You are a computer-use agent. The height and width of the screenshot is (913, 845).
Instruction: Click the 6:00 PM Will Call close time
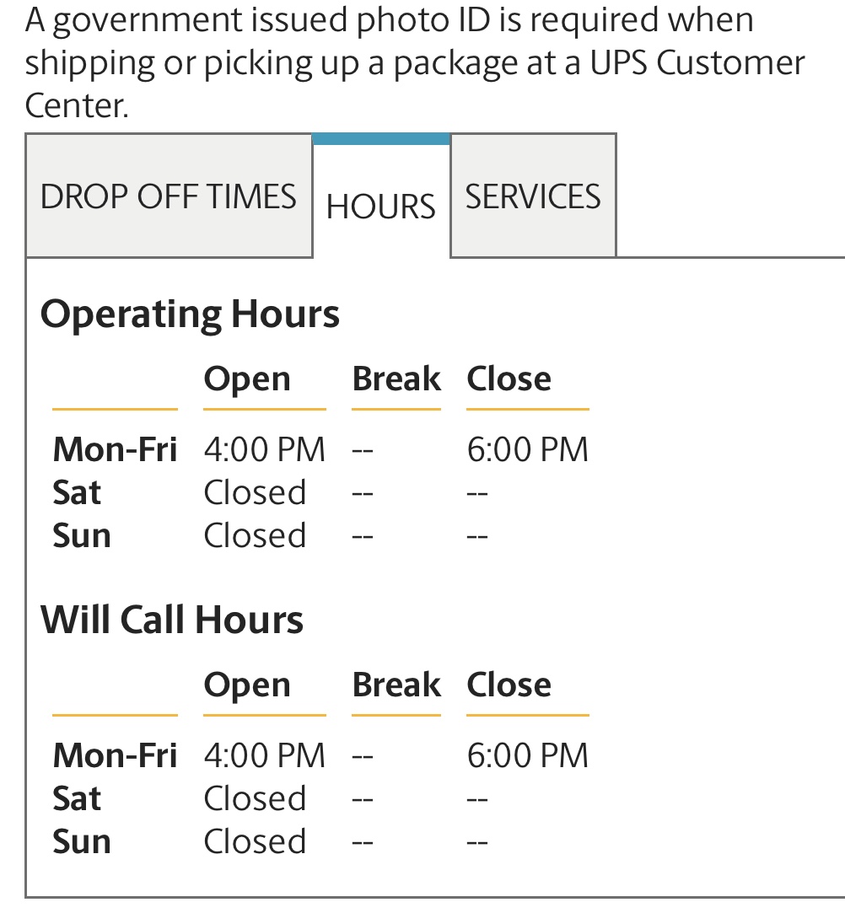click(x=527, y=755)
